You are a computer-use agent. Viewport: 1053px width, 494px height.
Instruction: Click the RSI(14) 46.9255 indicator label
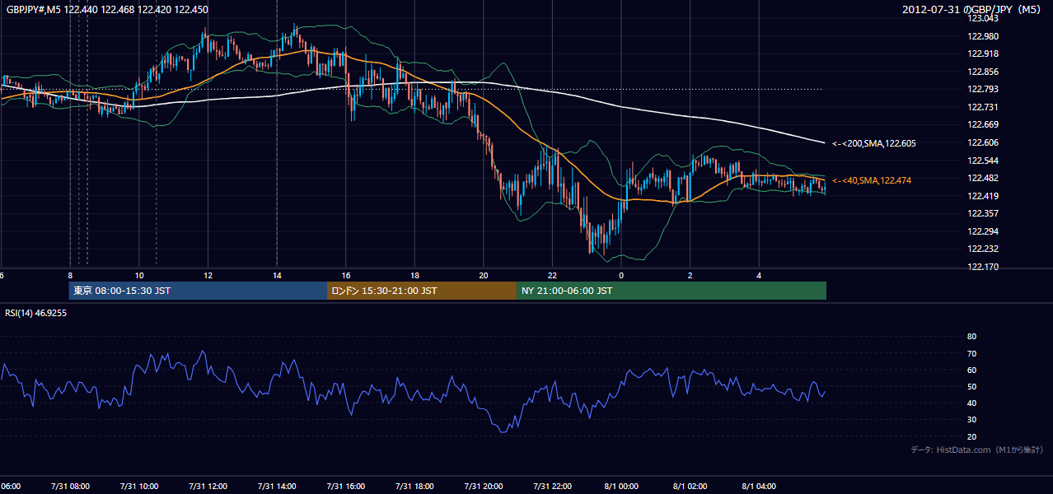pos(36,313)
